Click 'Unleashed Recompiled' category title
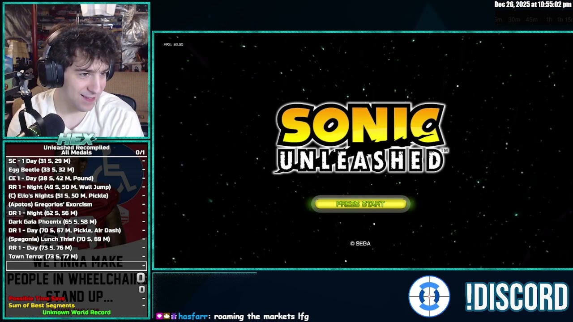This screenshot has width=573, height=322. point(77,148)
